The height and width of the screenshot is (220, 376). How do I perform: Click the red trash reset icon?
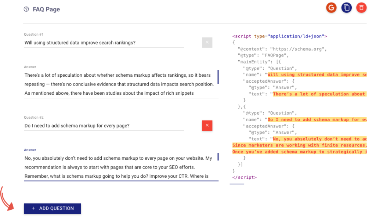(x=361, y=7)
